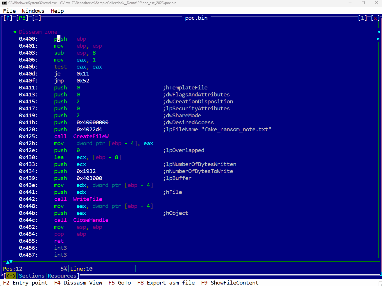
Task: Click the int3 instruction at 0x457
Action: [x=60, y=255]
